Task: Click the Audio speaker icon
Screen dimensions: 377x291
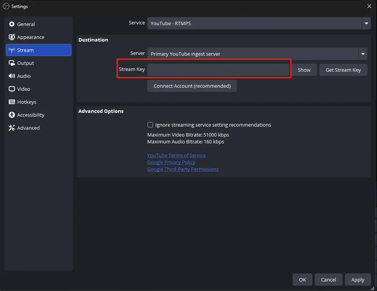Action: point(12,76)
